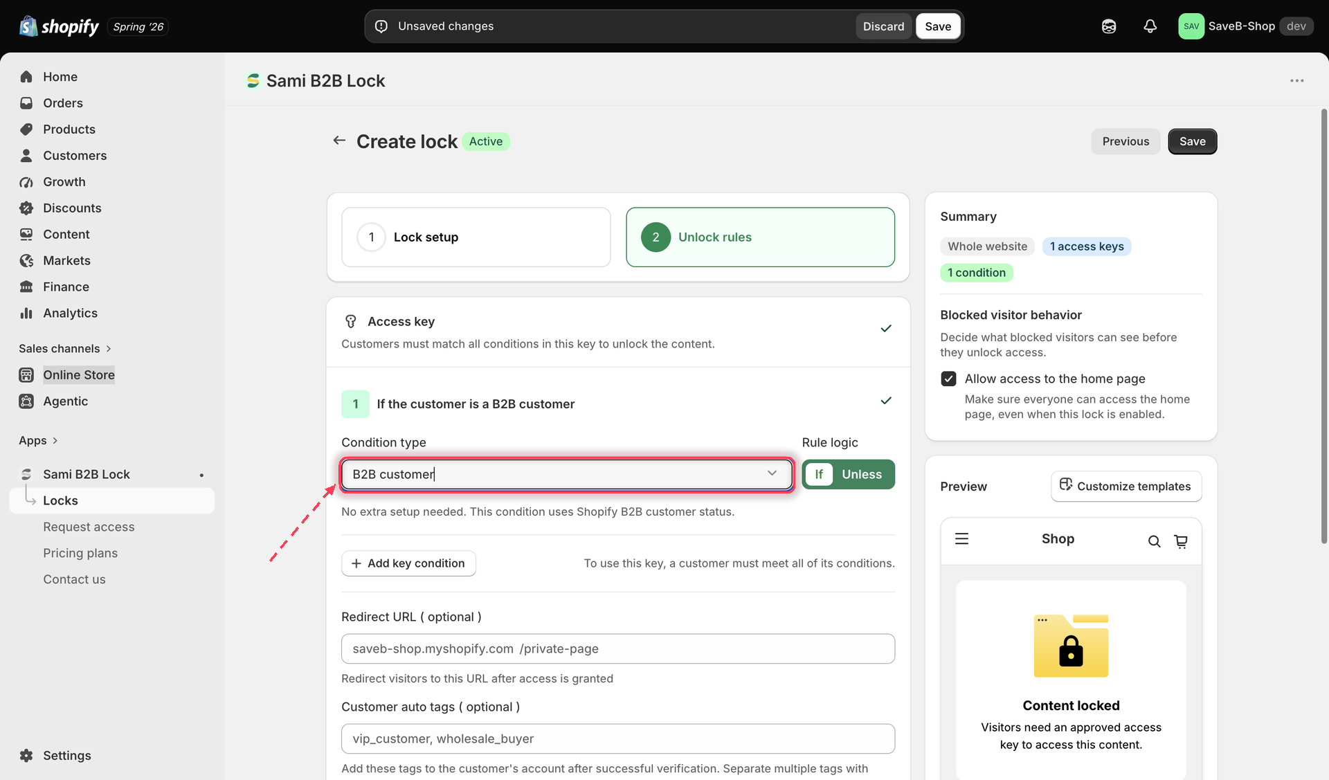Click the search icon in Shop preview

pos(1154,541)
